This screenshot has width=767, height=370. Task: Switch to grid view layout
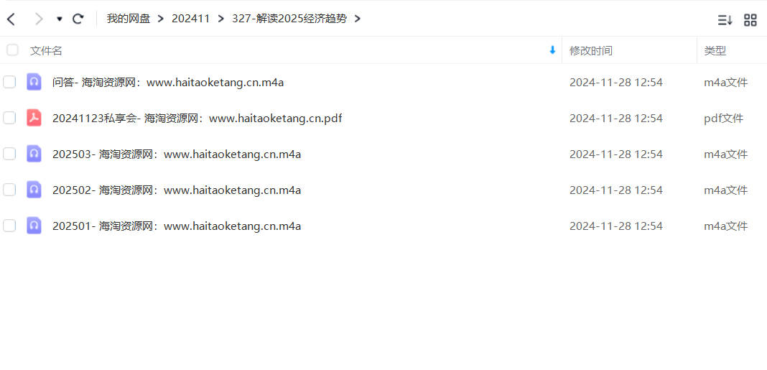pos(750,20)
